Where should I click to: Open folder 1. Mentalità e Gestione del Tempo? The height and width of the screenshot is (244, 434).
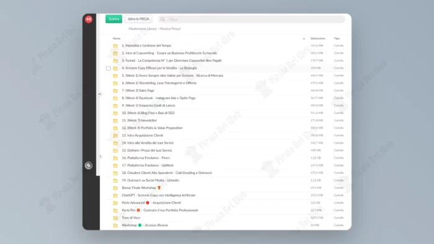tap(146, 46)
